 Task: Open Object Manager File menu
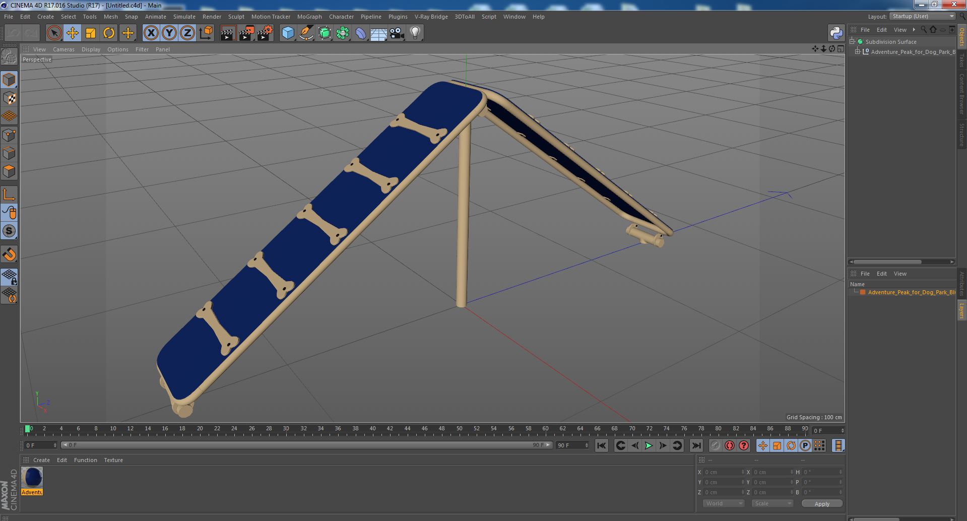point(865,30)
